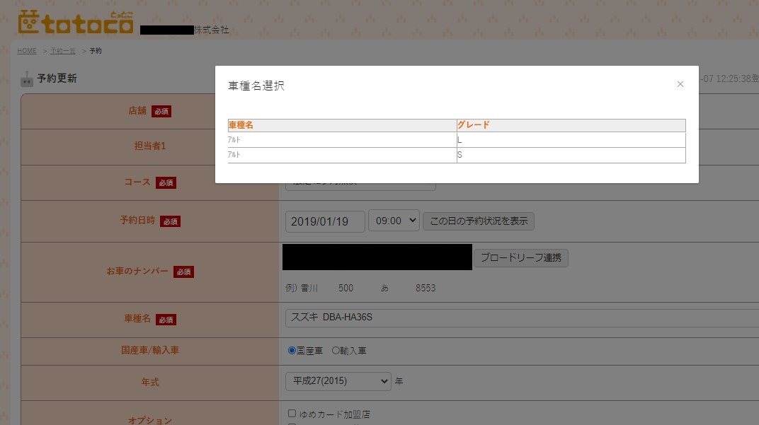Check the ゆめカード加盟店 checkbox
The height and width of the screenshot is (425, 759).
coord(292,413)
